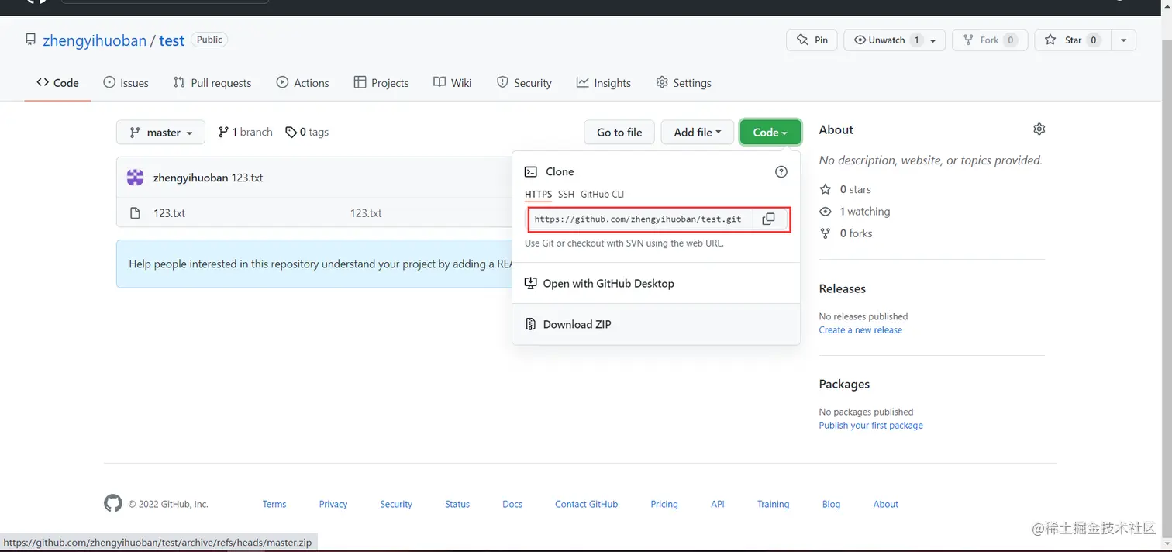Click the HTTPS clone URL text field

pos(638,219)
